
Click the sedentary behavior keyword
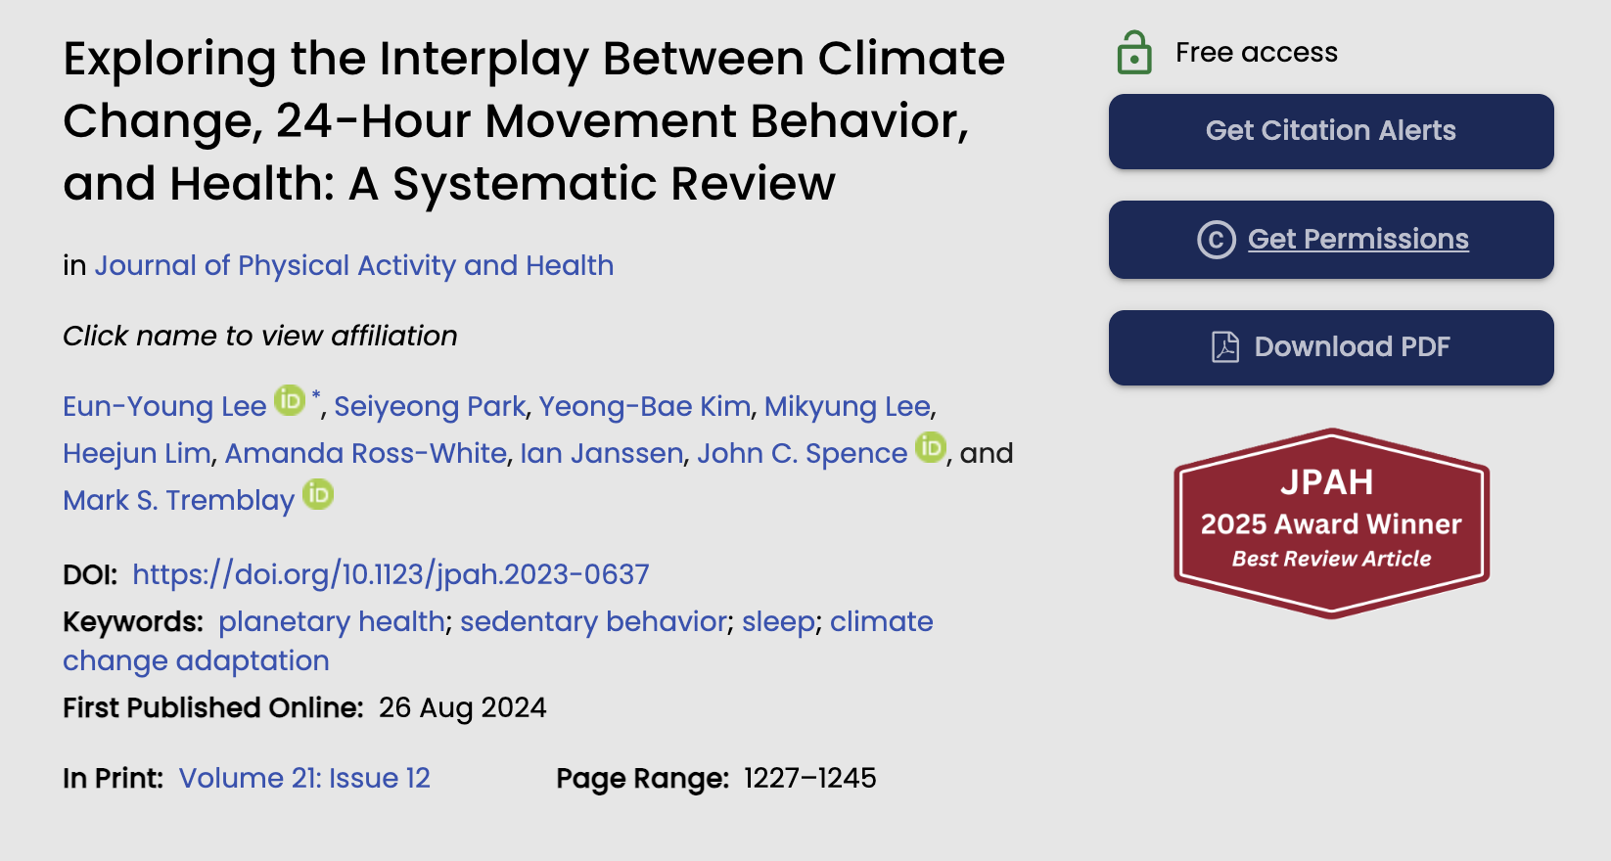(x=594, y=621)
